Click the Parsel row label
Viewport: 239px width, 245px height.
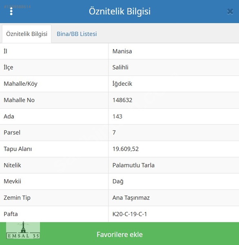[x=12, y=132]
